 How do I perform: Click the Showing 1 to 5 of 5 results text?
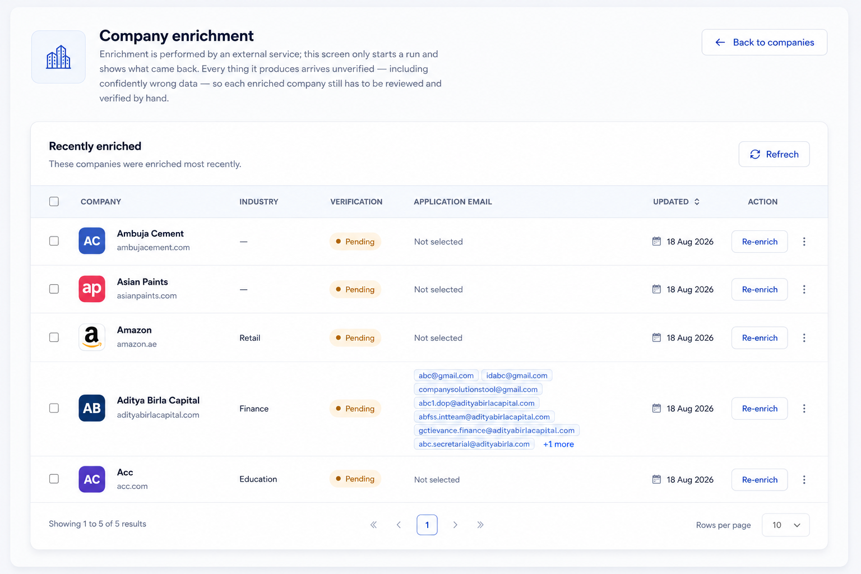[98, 524]
